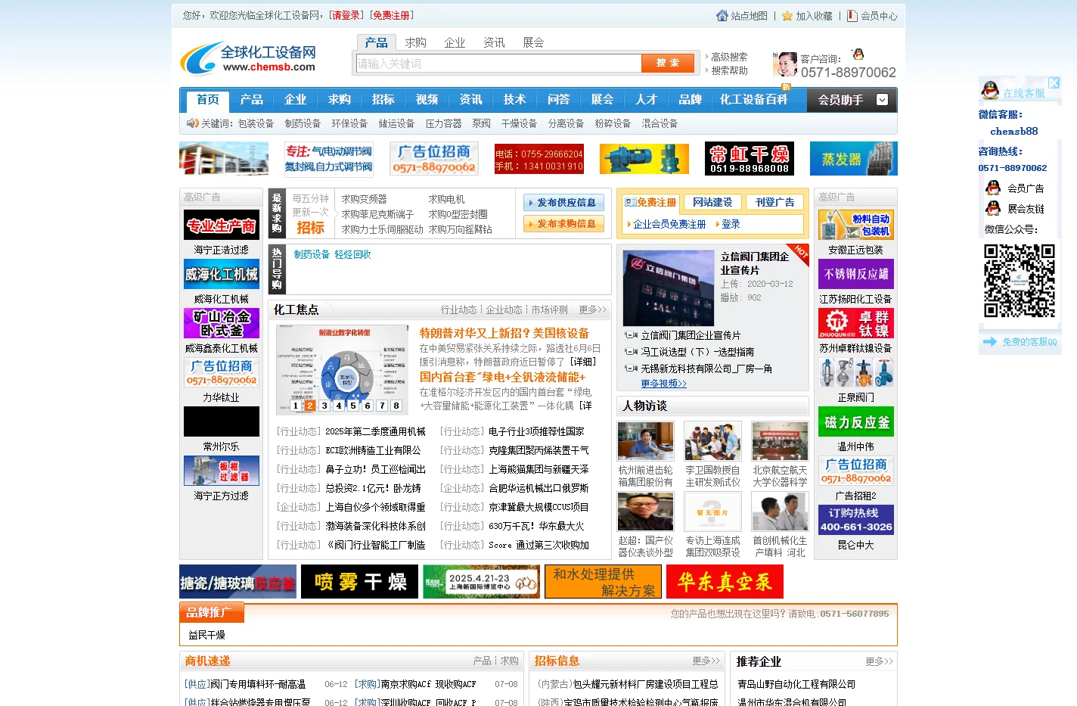The width and height of the screenshot is (1077, 706).
Task: Open video link 冯工说选型（下）-选型指南
Action: (697, 352)
